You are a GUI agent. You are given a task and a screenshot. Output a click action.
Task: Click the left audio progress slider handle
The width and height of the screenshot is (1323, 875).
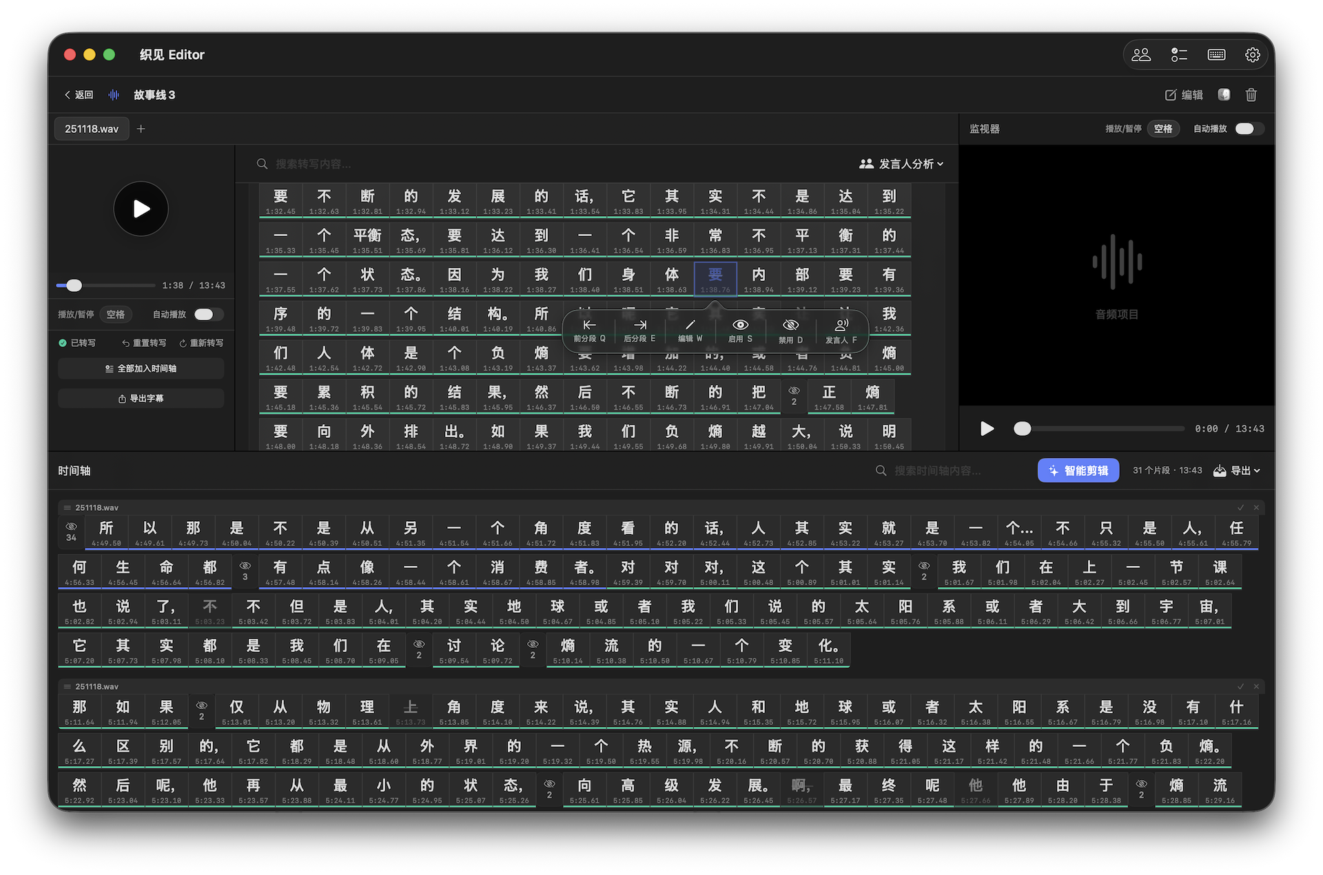pyautogui.click(x=74, y=285)
